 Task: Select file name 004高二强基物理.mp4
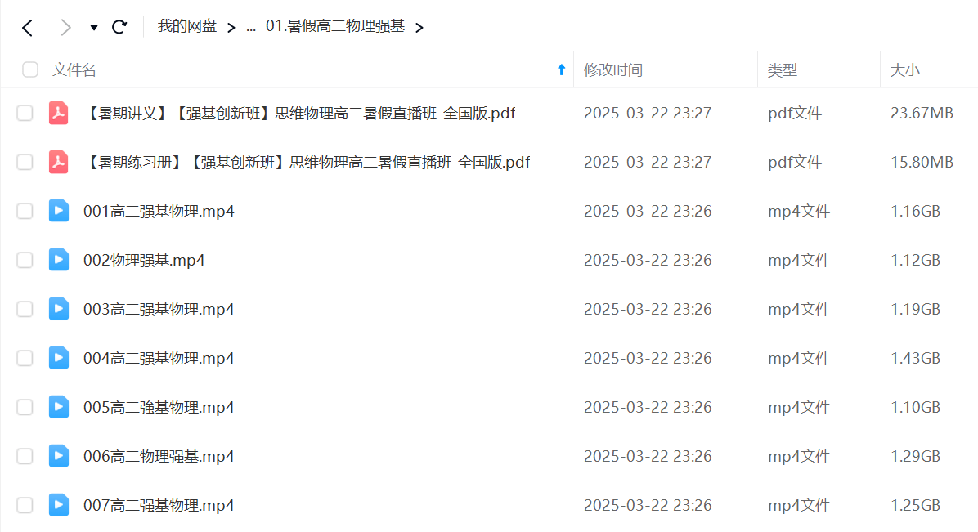(159, 358)
